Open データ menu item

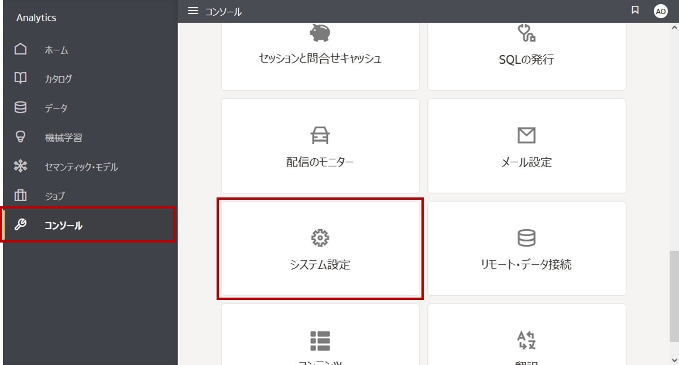[56, 108]
